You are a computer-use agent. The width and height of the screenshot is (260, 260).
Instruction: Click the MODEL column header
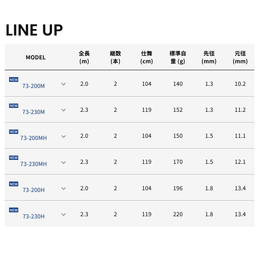pyautogui.click(x=36, y=57)
